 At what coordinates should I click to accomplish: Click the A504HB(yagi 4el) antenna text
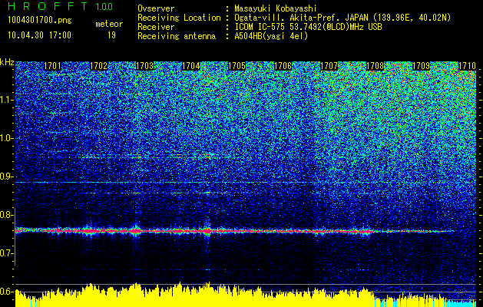(271, 36)
